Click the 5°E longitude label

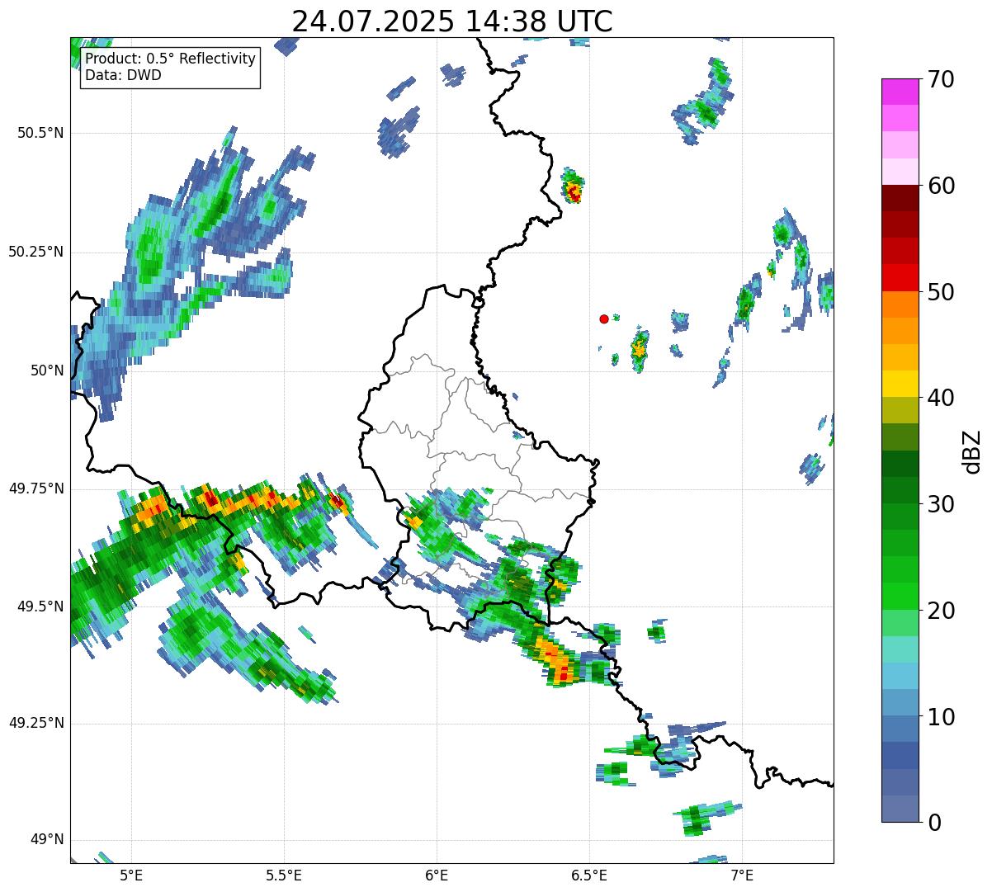(131, 875)
